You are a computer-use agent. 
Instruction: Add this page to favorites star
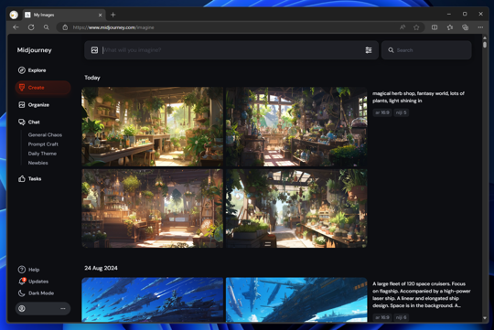[x=416, y=27]
